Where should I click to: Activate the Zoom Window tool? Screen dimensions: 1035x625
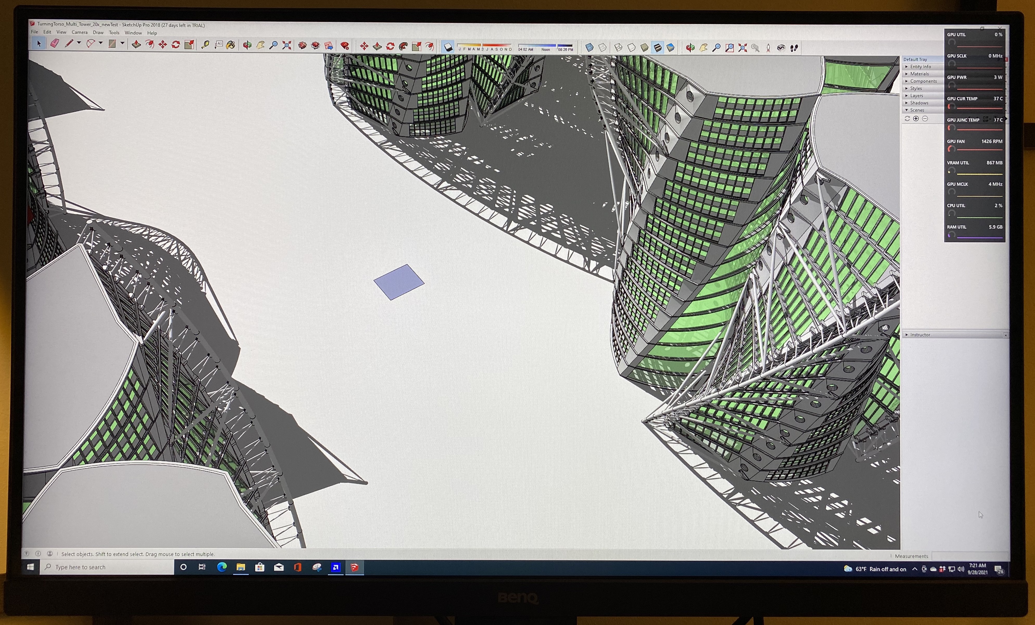click(x=730, y=48)
